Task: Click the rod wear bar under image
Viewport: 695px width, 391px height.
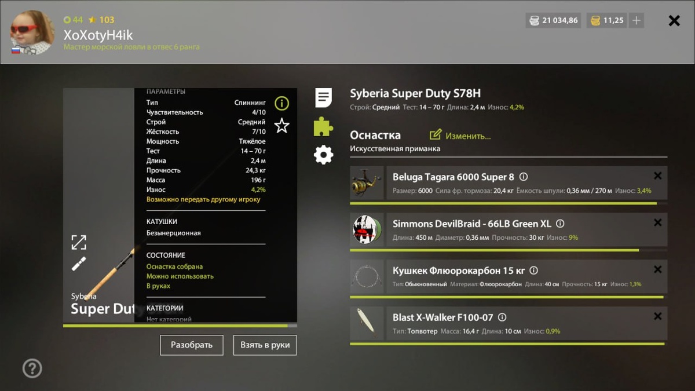Action: 180,326
